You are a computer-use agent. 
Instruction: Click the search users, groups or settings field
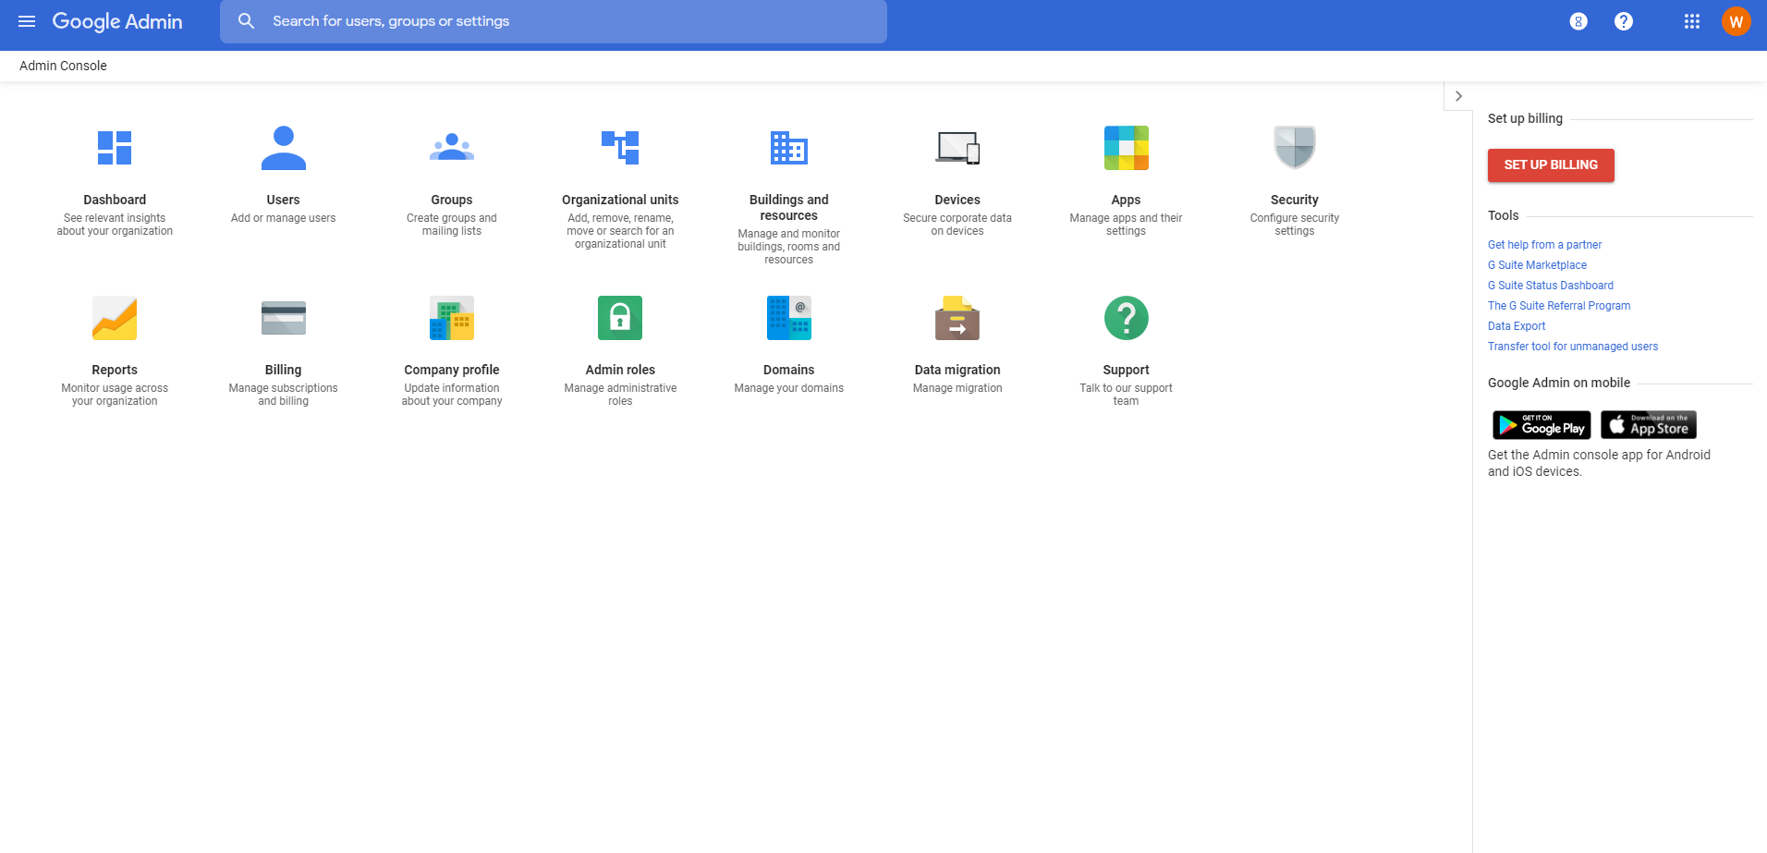pyautogui.click(x=554, y=21)
